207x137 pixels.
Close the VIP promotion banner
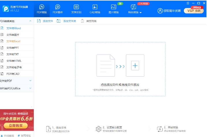tap(31, 107)
